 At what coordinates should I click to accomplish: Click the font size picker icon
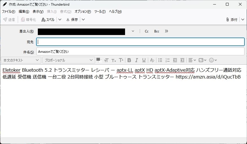tap(106, 60)
